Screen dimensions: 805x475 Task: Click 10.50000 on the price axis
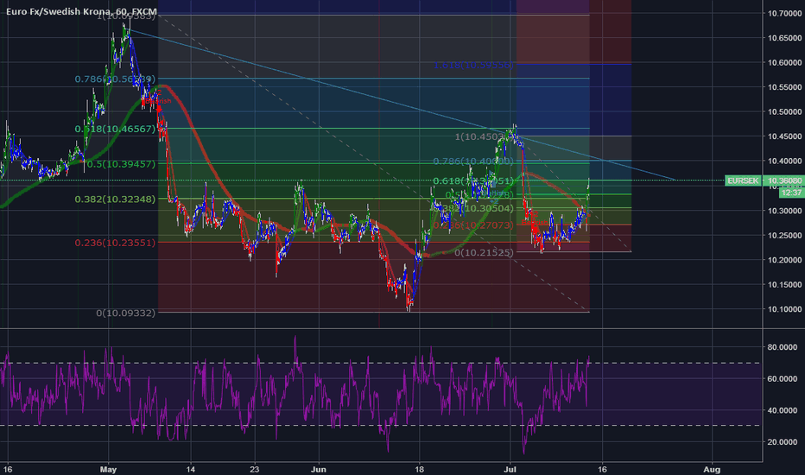(x=784, y=112)
